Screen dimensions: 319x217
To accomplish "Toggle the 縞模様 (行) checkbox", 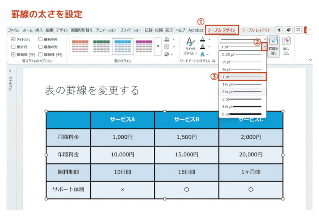I will pyautogui.click(x=13, y=54).
